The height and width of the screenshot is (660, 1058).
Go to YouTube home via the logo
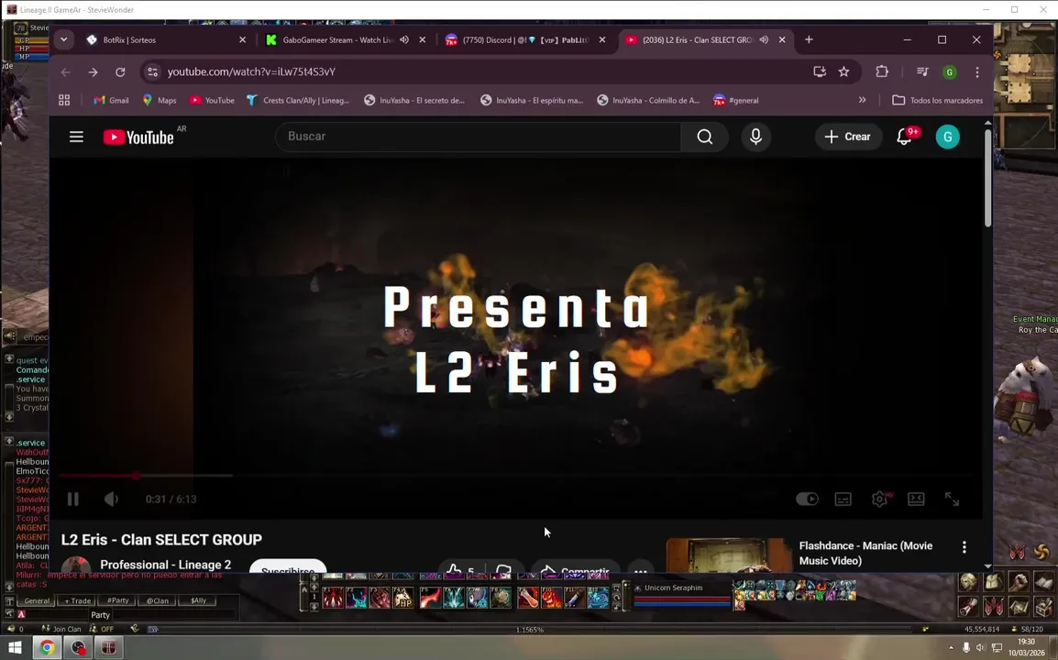pos(138,137)
